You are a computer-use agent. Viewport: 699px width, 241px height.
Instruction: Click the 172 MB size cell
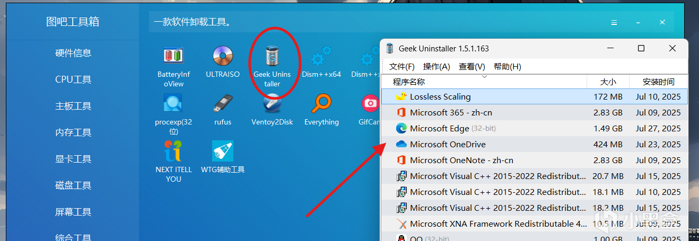[x=608, y=97]
